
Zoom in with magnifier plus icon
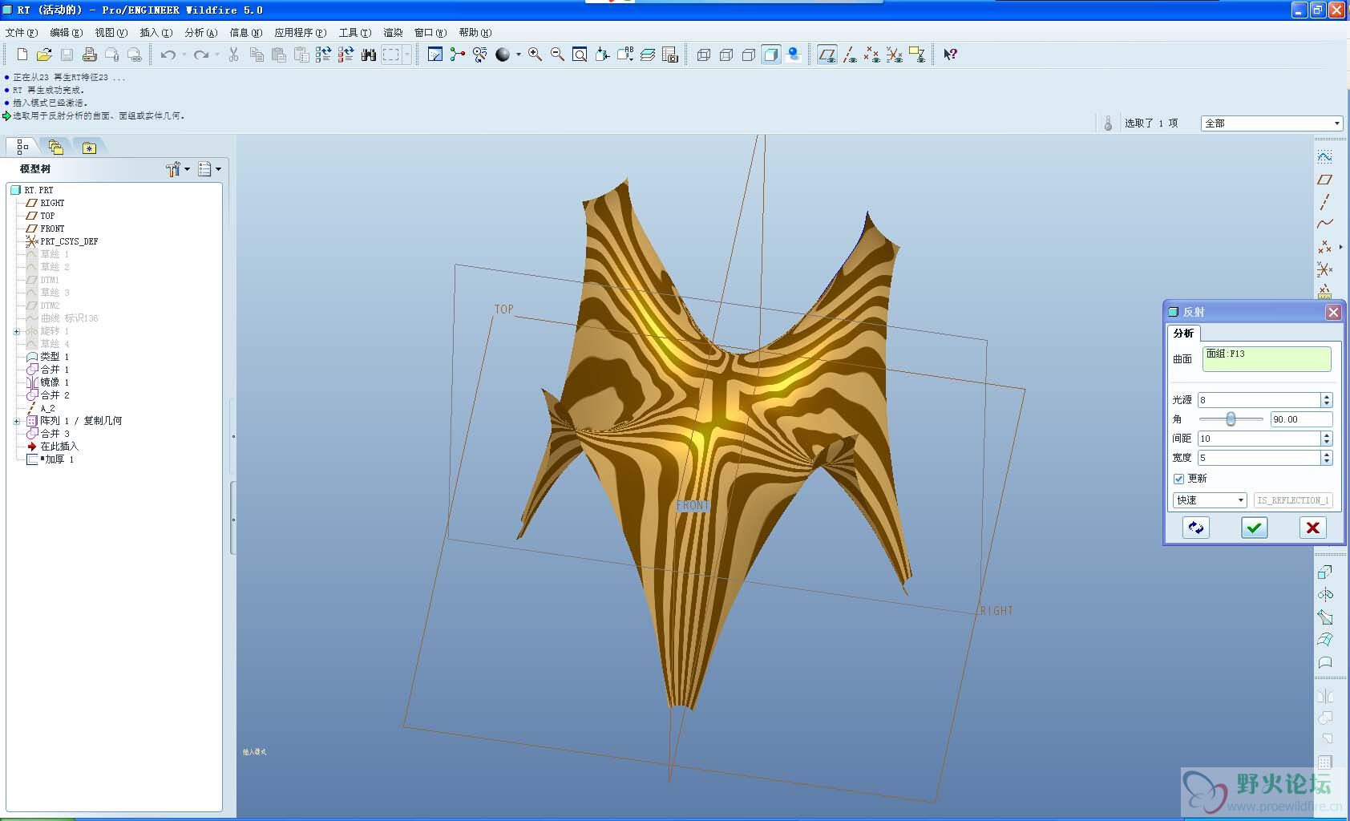pyautogui.click(x=535, y=55)
